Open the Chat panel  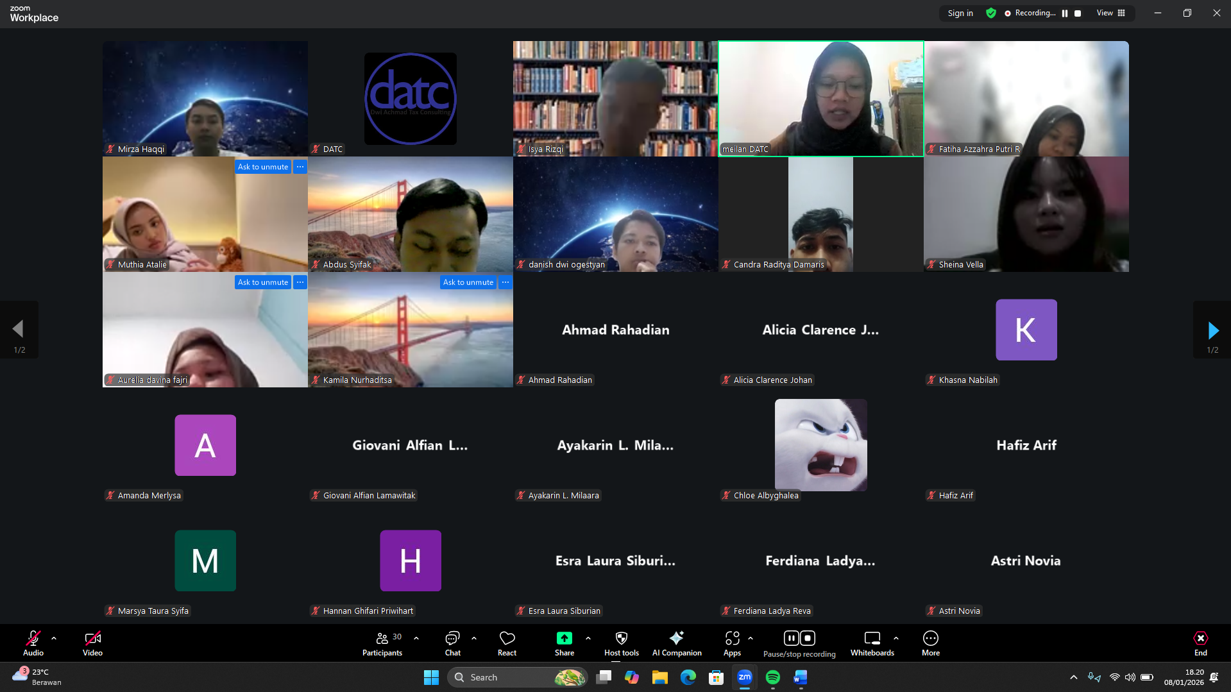(x=452, y=643)
